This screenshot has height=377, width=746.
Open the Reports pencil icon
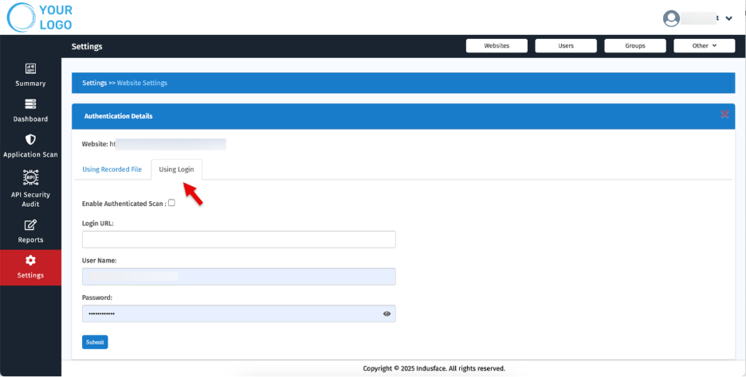[x=30, y=225]
